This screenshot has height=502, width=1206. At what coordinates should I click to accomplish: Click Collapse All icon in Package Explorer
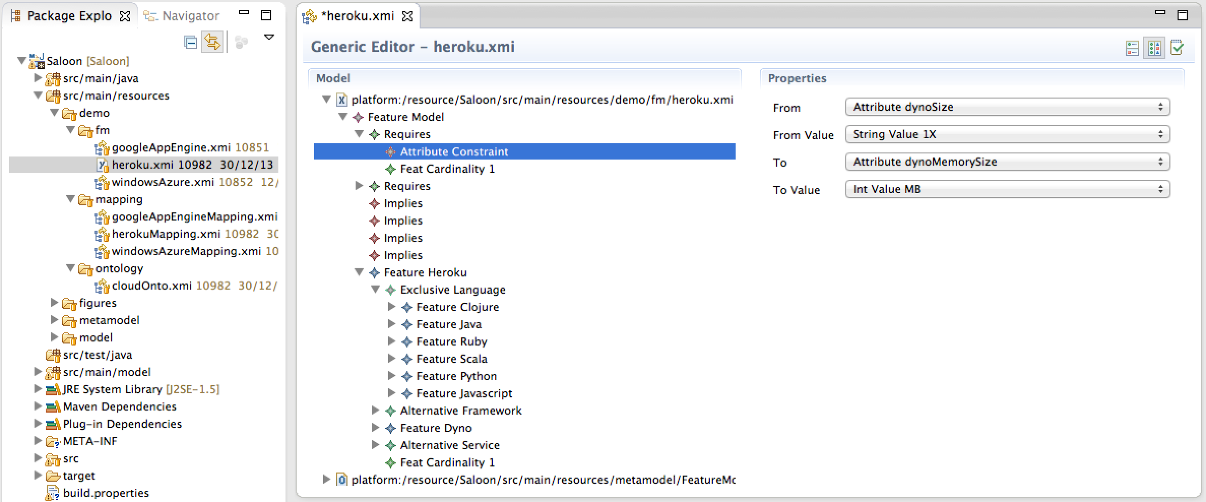click(x=191, y=43)
